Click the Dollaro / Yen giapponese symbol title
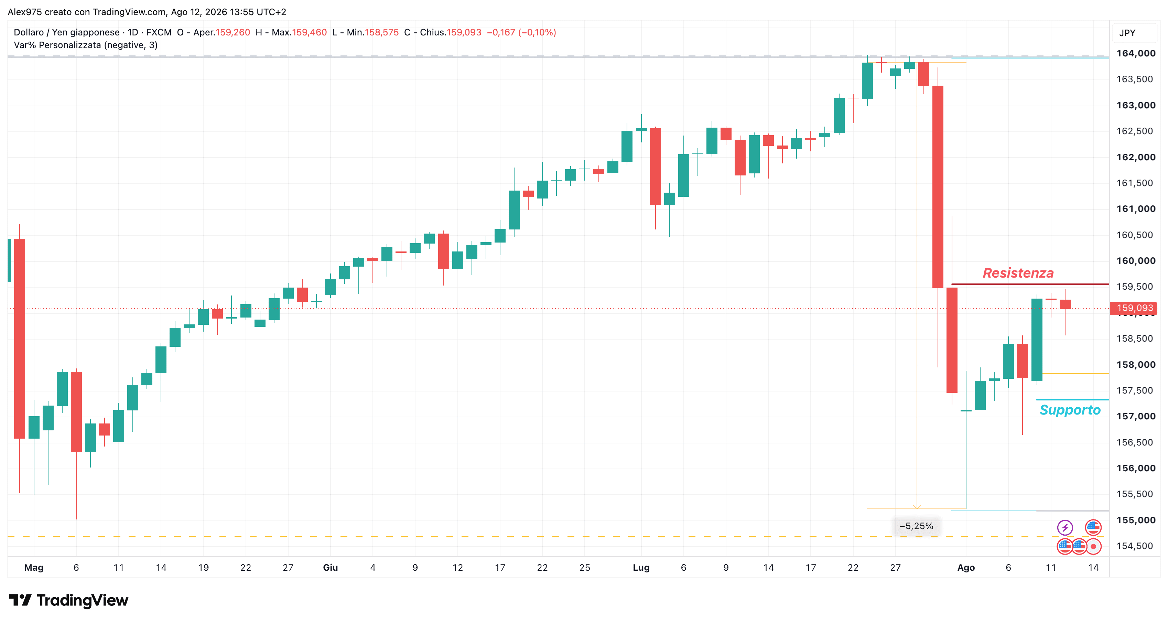The width and height of the screenshot is (1168, 623). coord(67,32)
